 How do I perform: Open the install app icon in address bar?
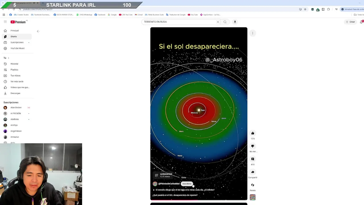point(300,9)
